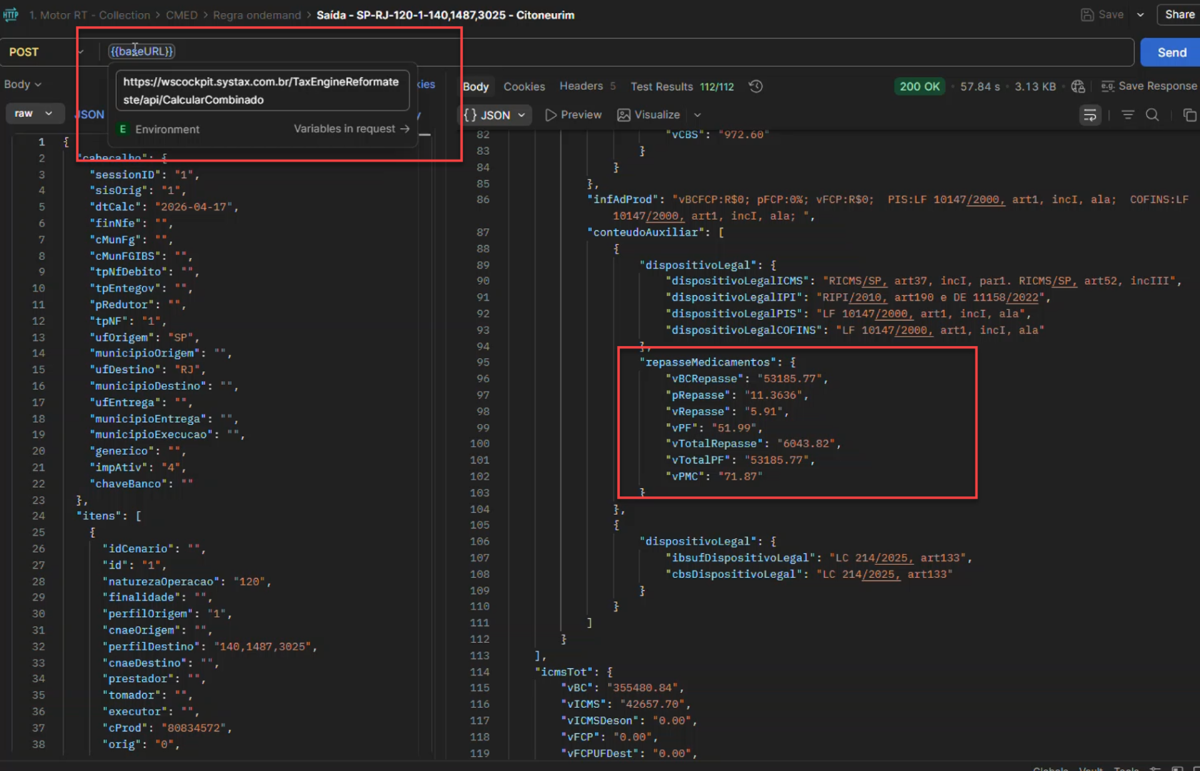Click the Save request button
Image resolution: width=1200 pixels, height=771 pixels.
[x=1102, y=14]
